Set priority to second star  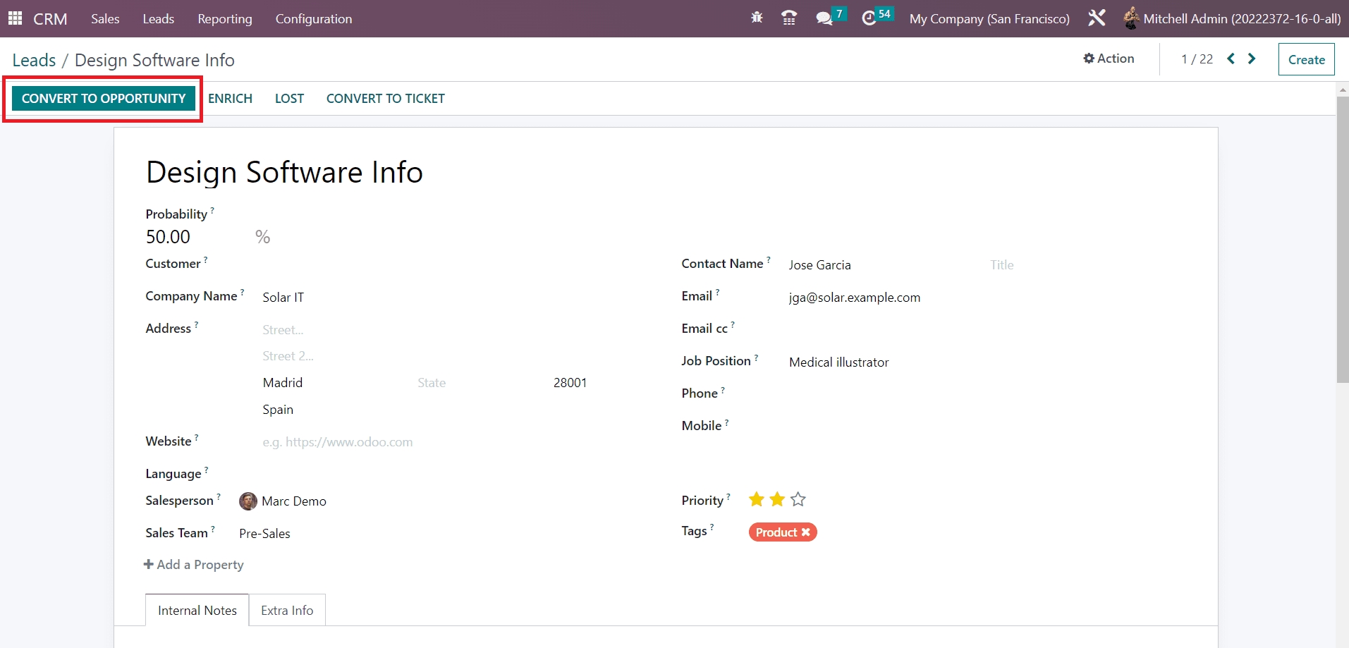coord(777,500)
